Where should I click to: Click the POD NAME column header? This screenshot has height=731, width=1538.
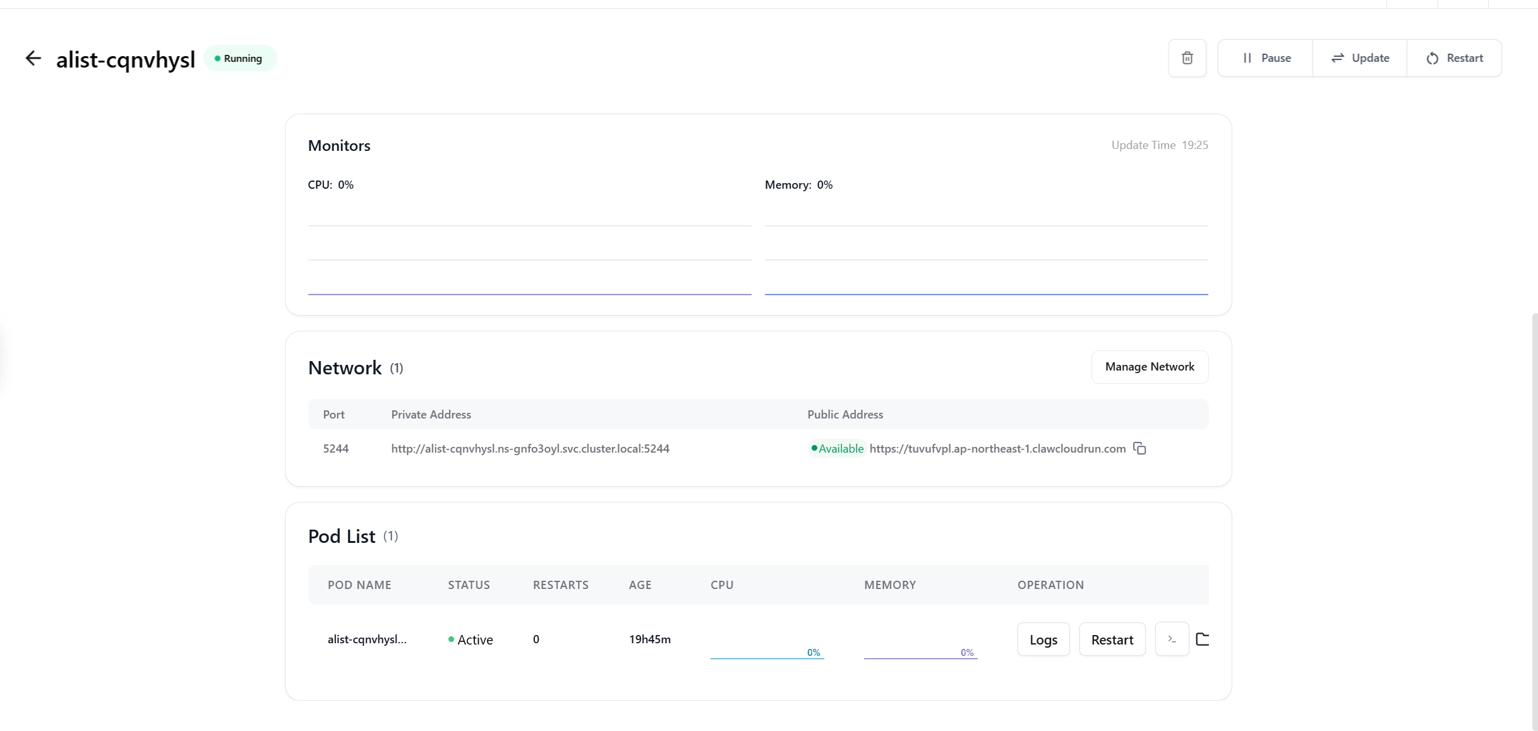coord(359,585)
